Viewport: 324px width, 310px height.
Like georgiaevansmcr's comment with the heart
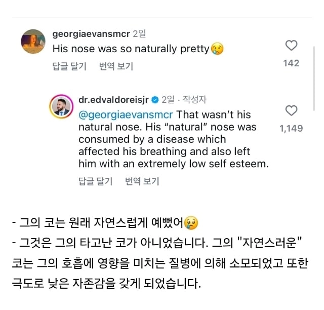(292, 46)
